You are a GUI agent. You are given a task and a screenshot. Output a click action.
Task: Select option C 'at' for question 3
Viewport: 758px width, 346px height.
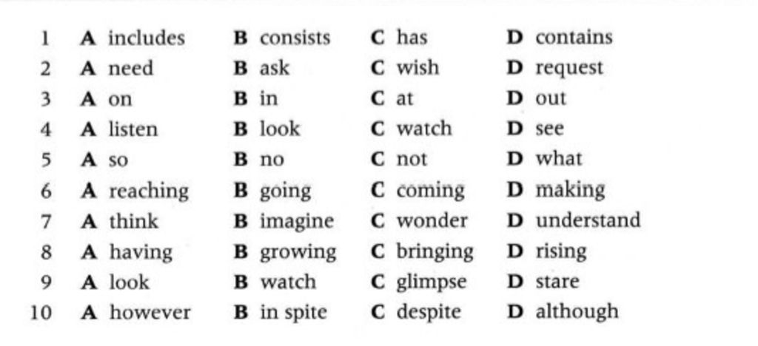405,98
